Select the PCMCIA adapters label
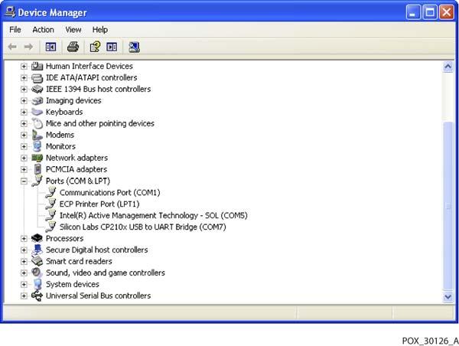This screenshot has width=459, height=346. coord(76,169)
